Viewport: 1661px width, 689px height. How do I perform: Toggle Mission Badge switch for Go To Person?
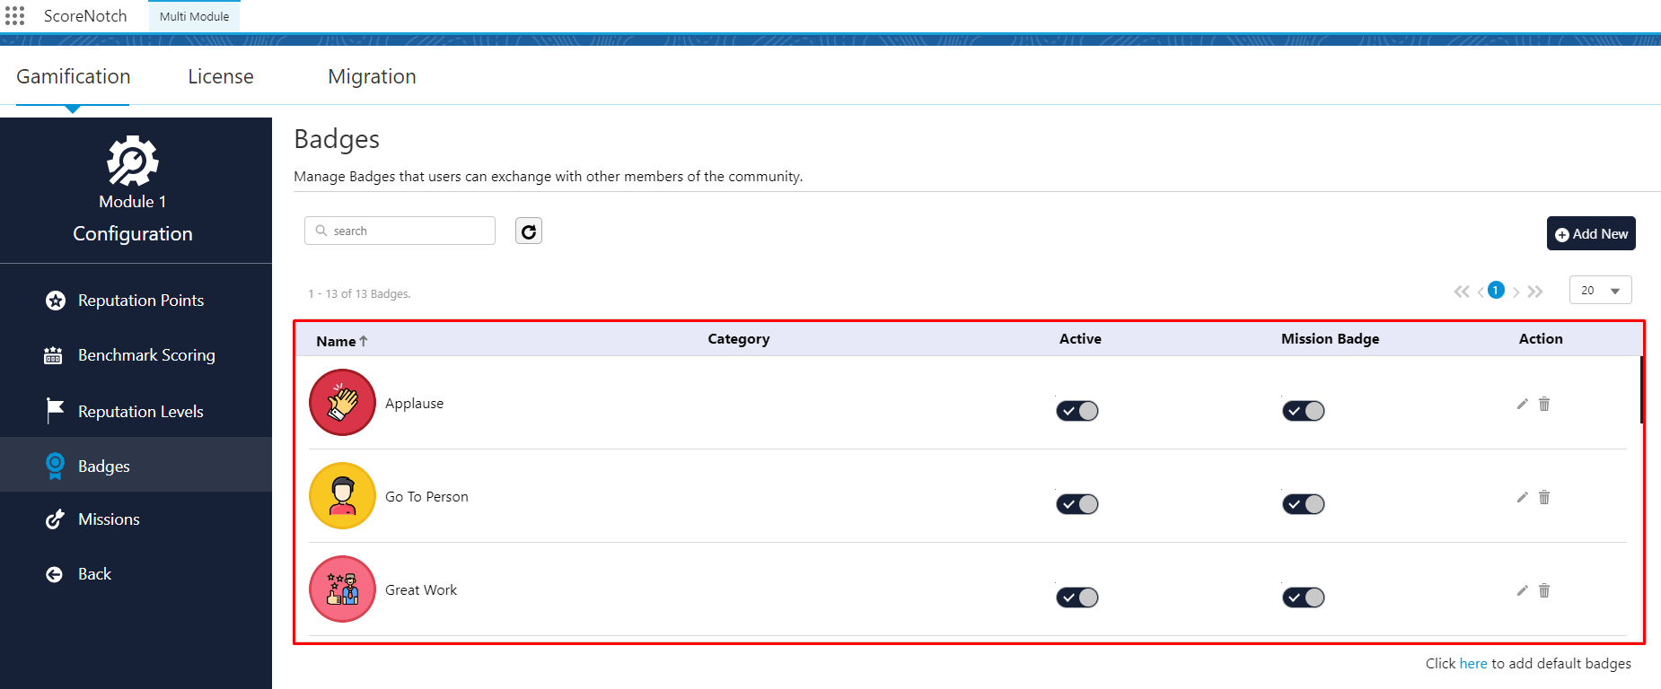pos(1304,504)
